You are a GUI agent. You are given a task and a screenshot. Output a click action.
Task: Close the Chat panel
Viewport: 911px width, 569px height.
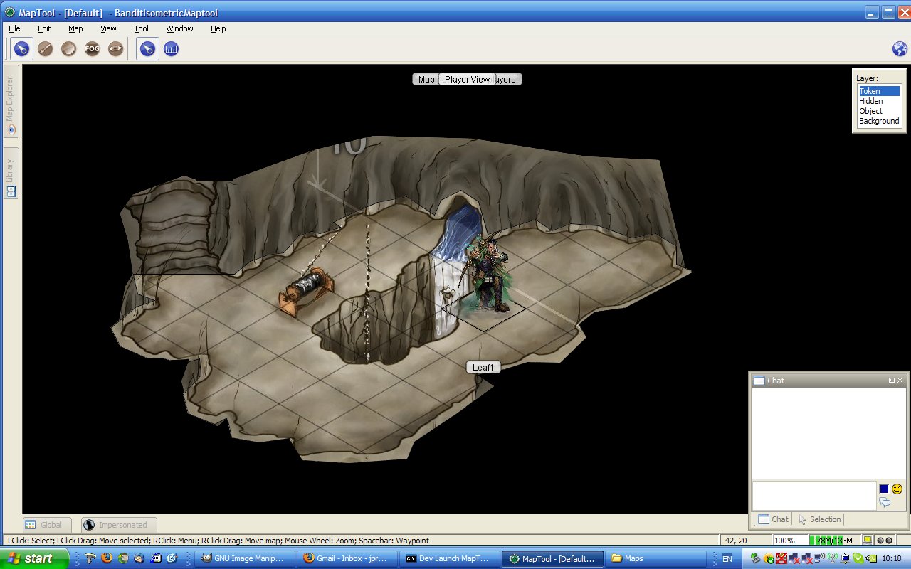coord(900,381)
